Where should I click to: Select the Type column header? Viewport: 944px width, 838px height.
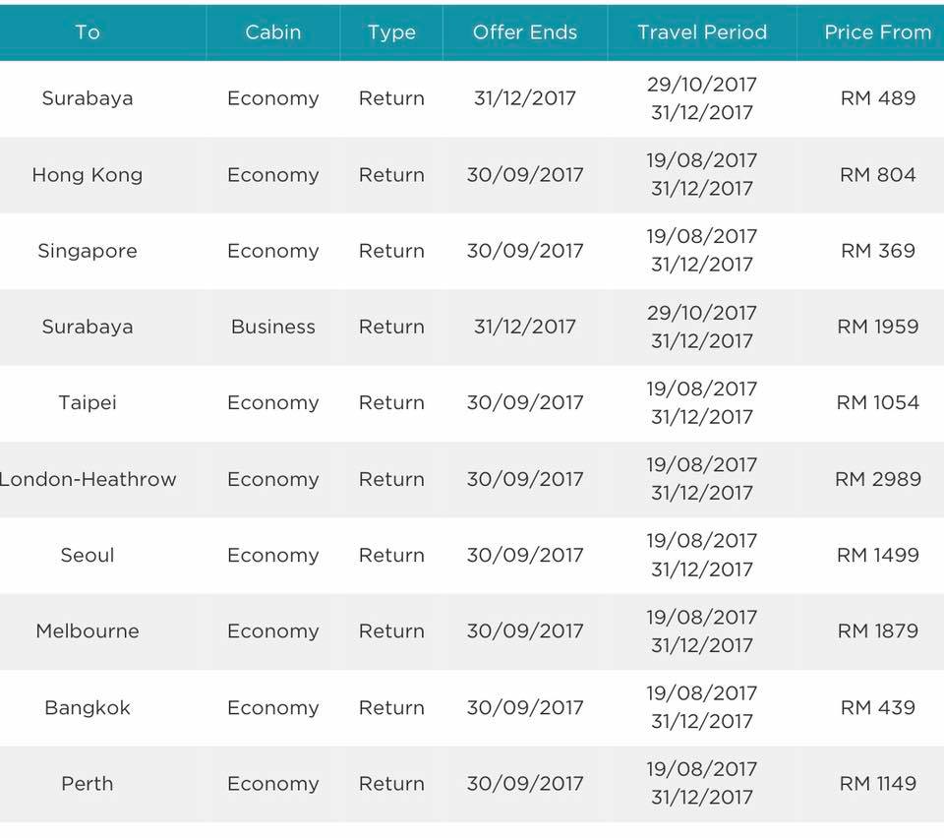tap(391, 32)
